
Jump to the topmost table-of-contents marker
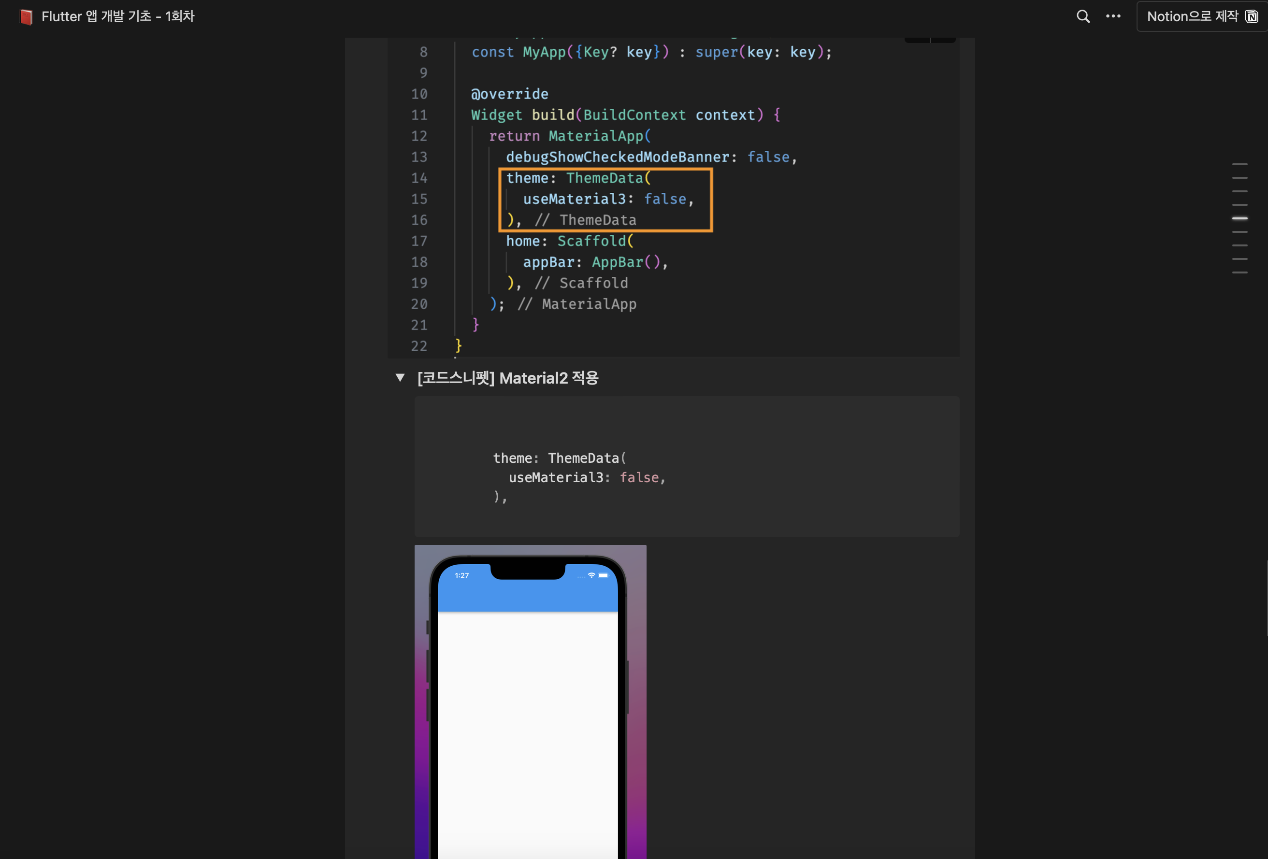coord(1239,164)
